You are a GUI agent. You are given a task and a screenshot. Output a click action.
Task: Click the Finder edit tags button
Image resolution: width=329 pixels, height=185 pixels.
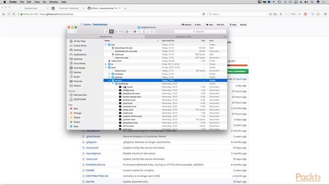point(152,32)
